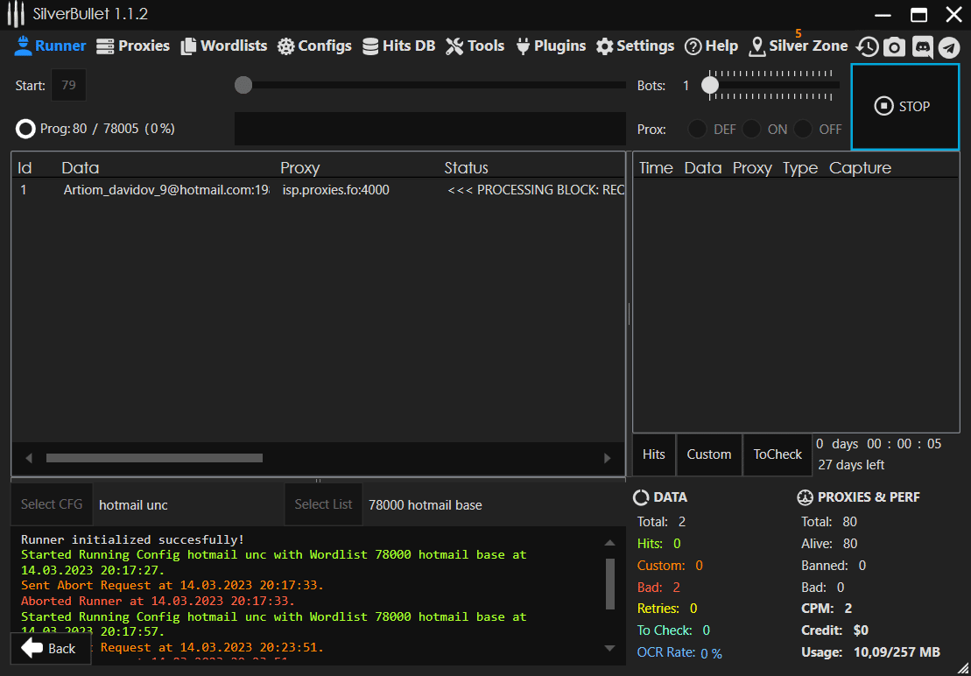Open the Telegram icon link
971x676 pixels.
pyautogui.click(x=949, y=47)
